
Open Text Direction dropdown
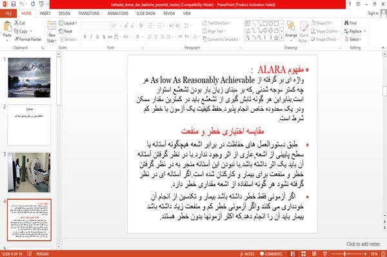217,23
